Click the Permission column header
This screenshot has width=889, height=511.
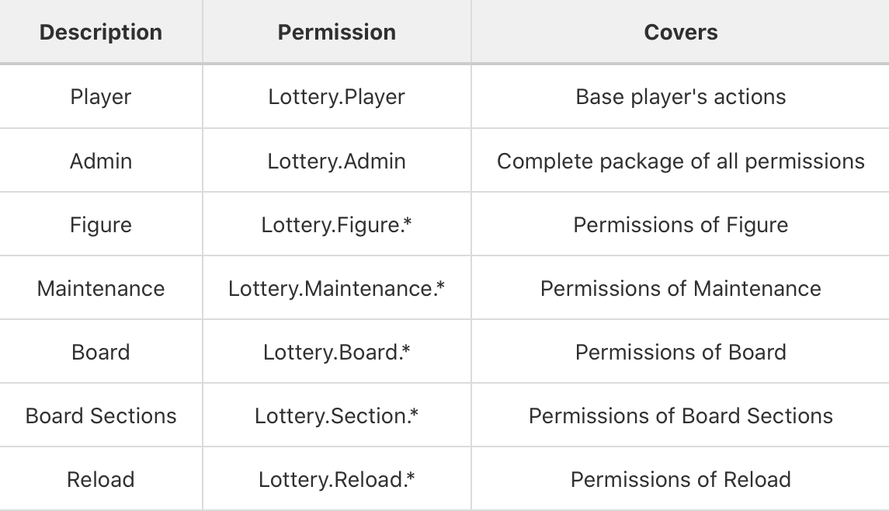pyautogui.click(x=337, y=32)
